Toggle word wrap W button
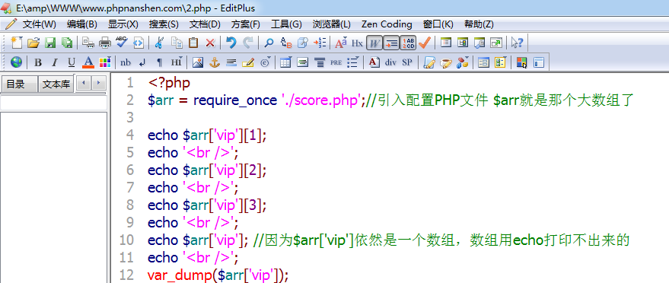The image size is (669, 283). click(374, 43)
